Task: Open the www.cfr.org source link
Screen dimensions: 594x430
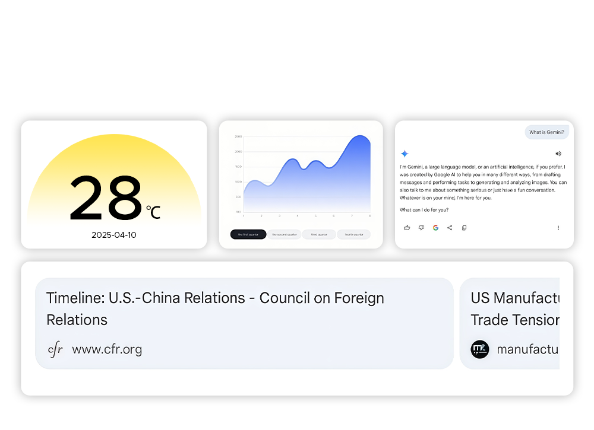Action: point(107,349)
